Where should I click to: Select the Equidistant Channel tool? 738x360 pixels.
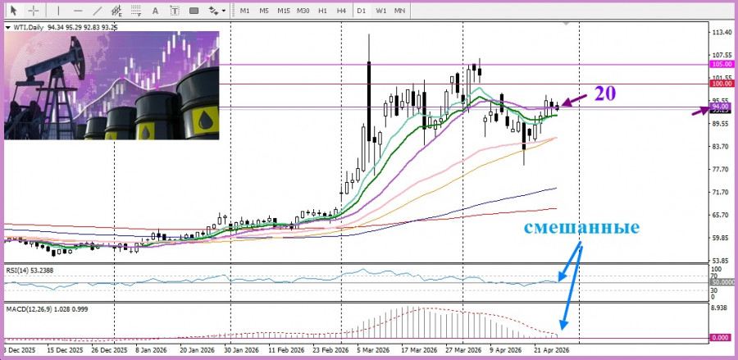pos(116,11)
